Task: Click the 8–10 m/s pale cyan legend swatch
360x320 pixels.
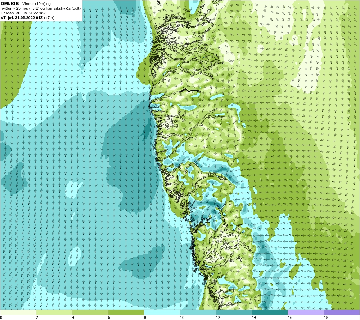Action: 162,312
